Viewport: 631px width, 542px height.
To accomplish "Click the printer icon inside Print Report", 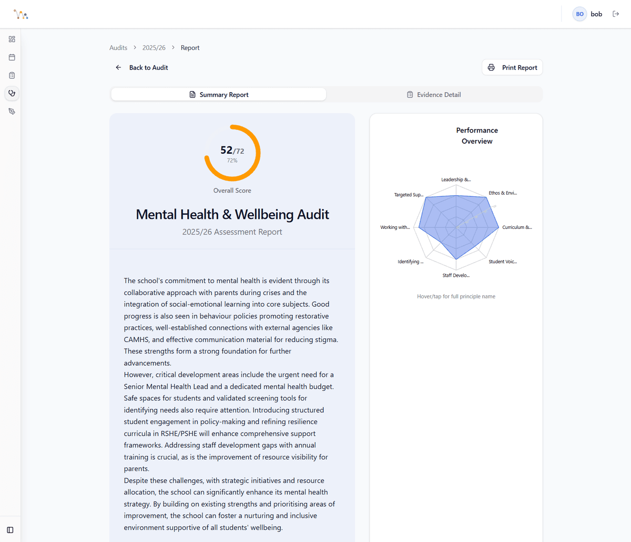I will coord(491,67).
